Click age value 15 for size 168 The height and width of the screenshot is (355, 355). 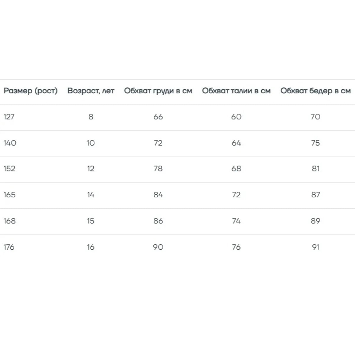(91, 221)
